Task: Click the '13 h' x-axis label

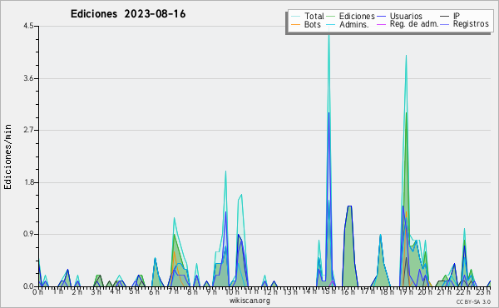Action: pyautogui.click(x=290, y=291)
